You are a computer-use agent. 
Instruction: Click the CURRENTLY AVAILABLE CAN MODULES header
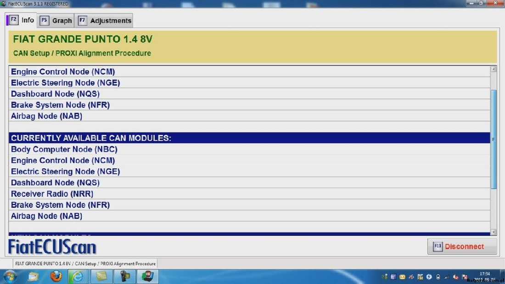[249, 138]
